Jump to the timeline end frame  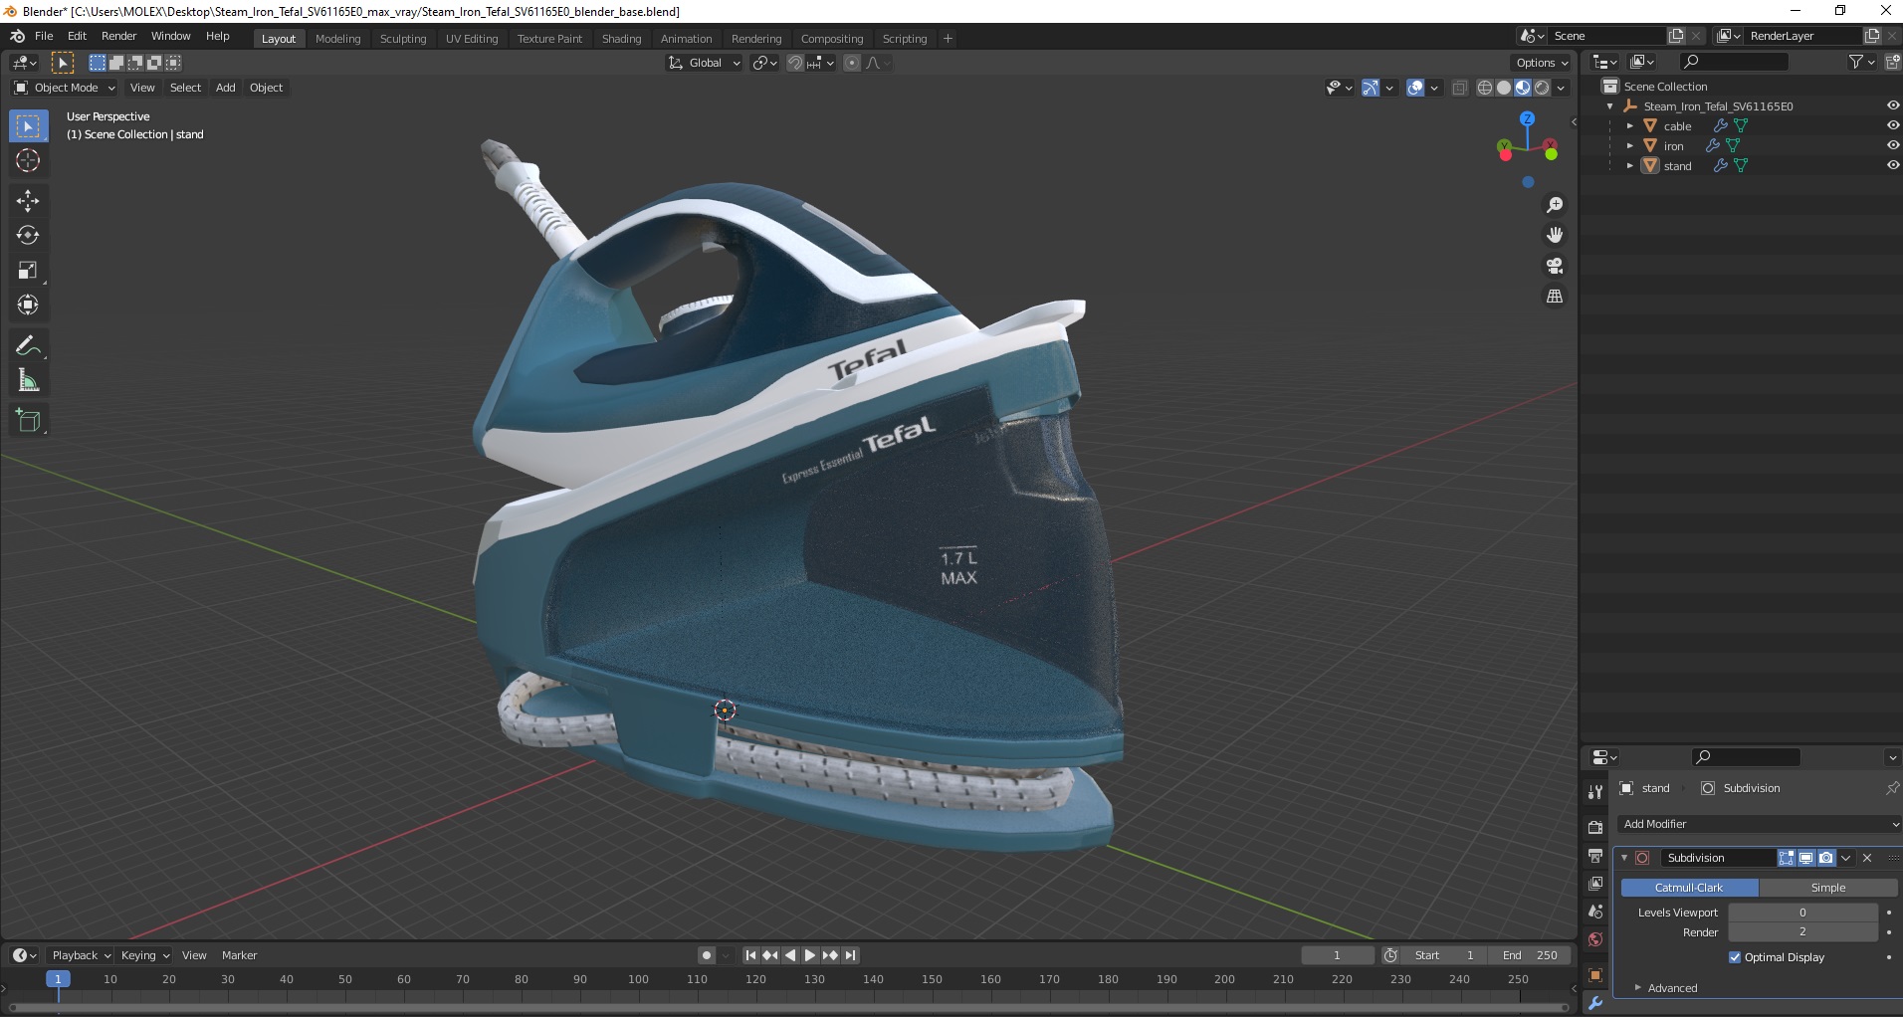click(x=851, y=955)
